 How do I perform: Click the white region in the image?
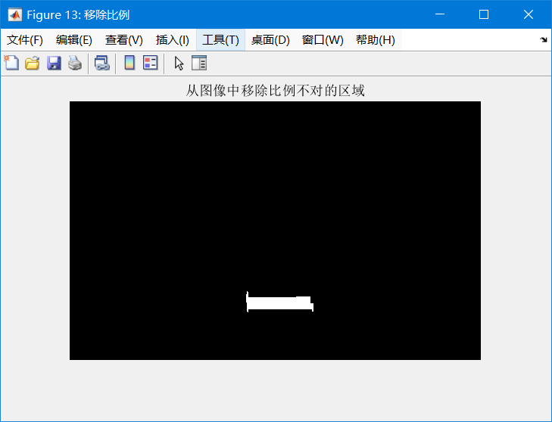(x=280, y=303)
